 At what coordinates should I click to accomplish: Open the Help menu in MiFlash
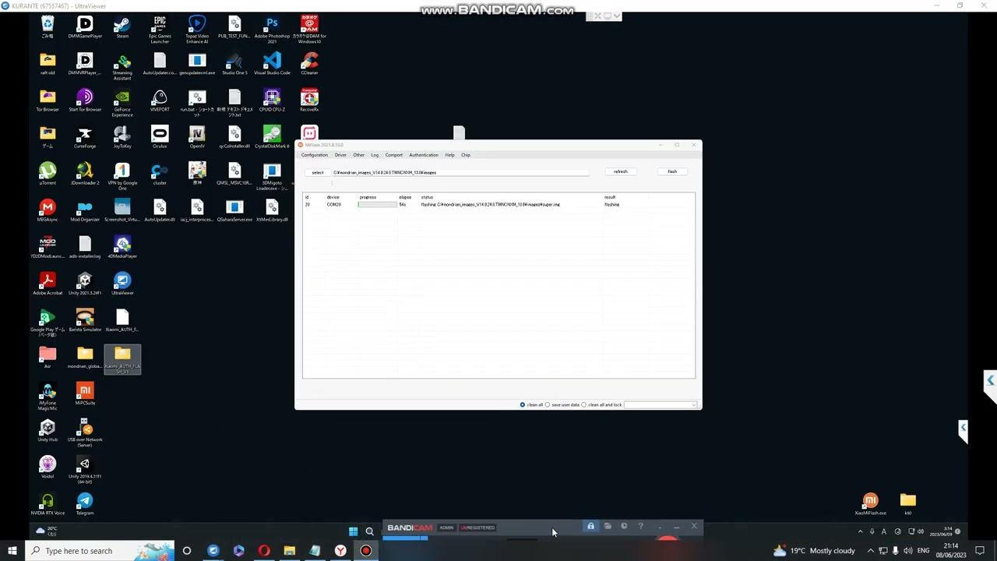coord(449,155)
